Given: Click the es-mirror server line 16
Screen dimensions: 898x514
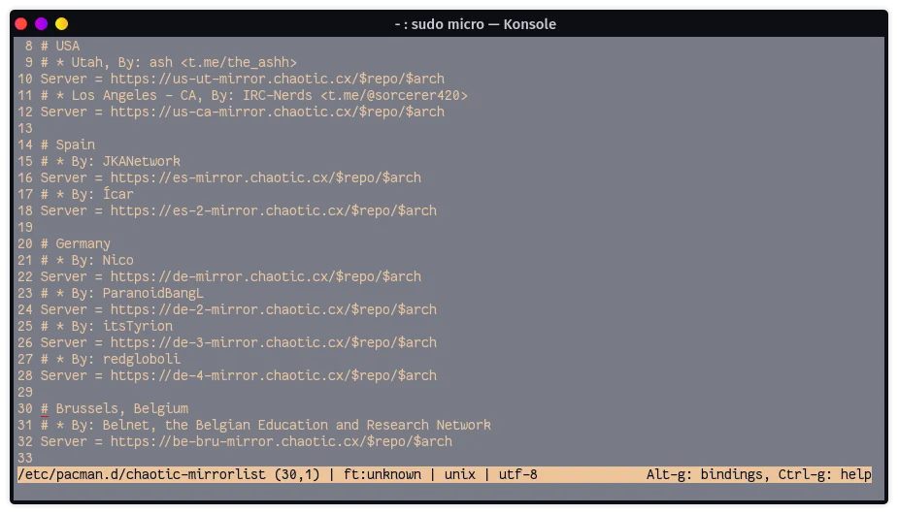Looking at the screenshot, I should pyautogui.click(x=231, y=178).
